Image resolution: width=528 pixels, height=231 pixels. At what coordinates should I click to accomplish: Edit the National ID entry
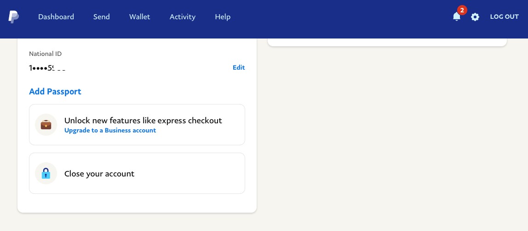(239, 67)
